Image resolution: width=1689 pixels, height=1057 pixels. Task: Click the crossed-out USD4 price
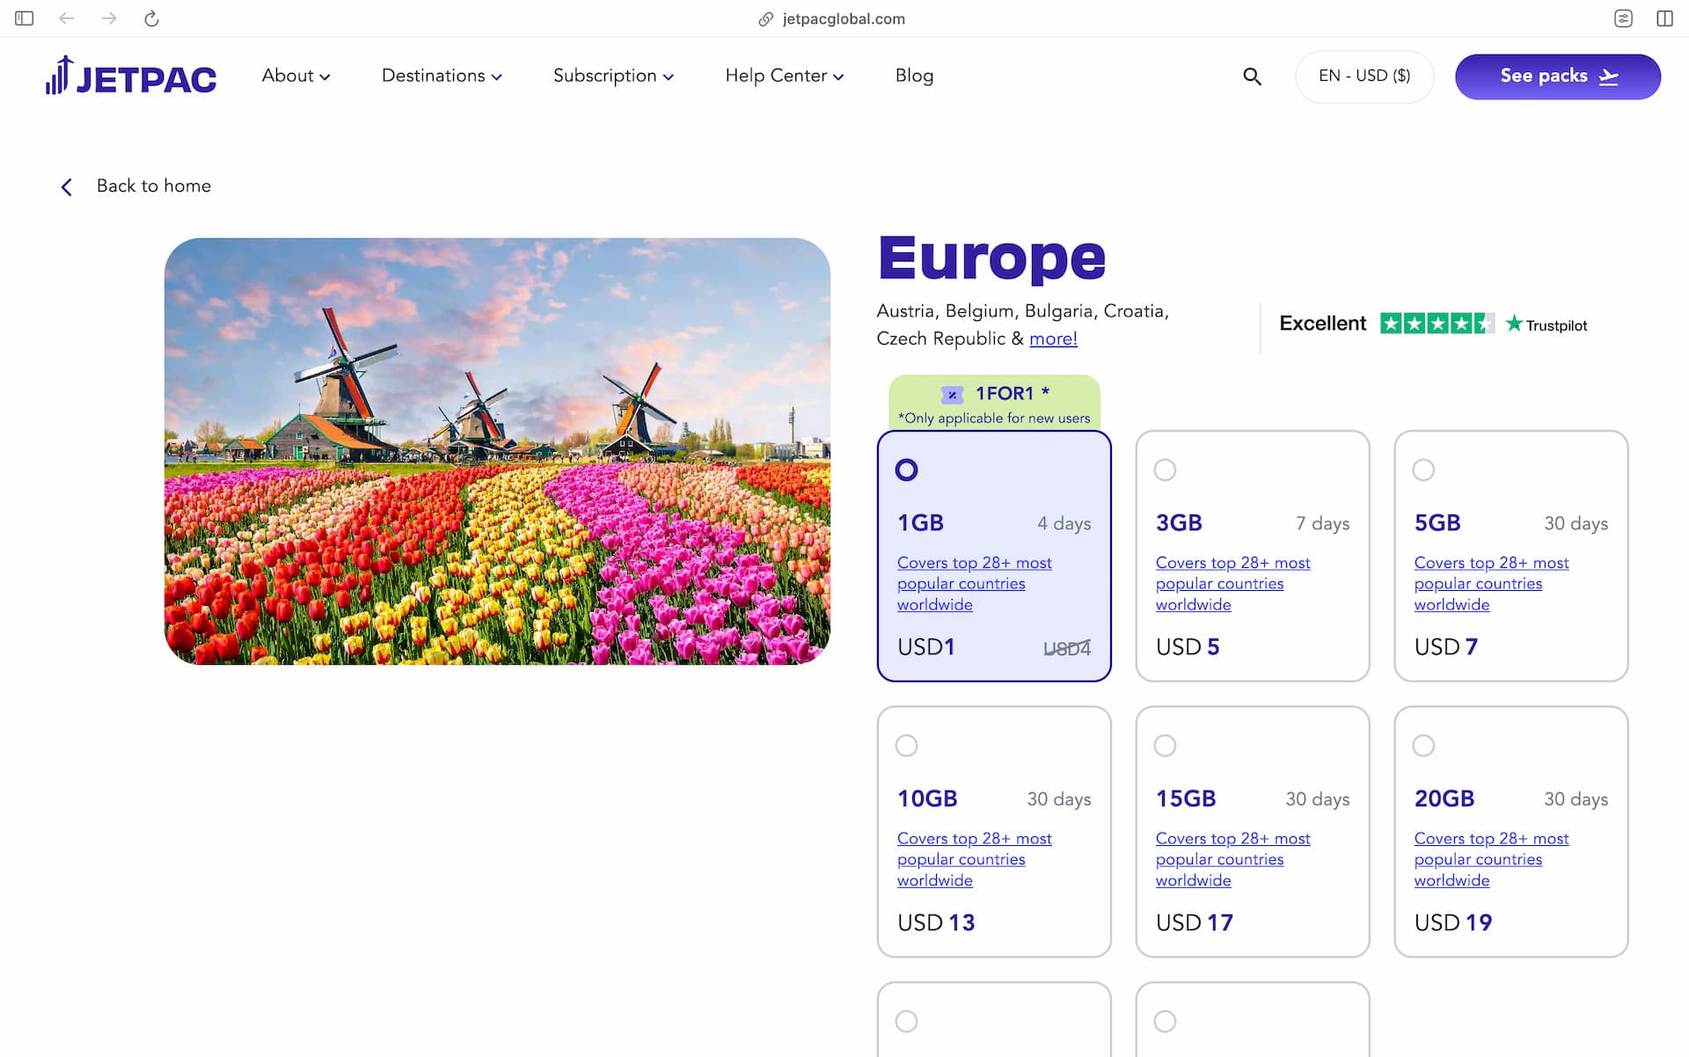click(1067, 648)
